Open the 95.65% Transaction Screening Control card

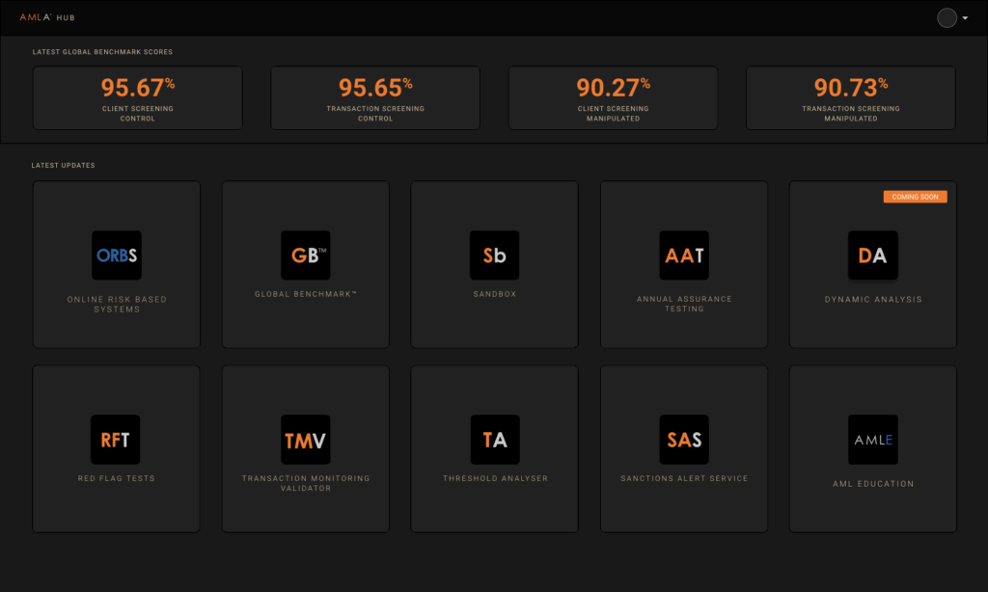(375, 98)
